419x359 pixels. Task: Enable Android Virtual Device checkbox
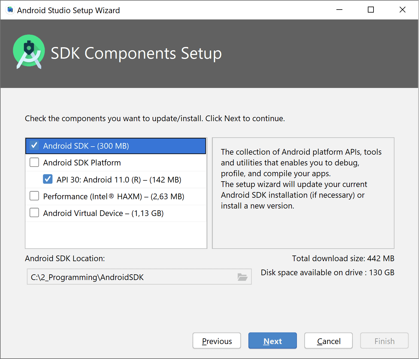(34, 213)
